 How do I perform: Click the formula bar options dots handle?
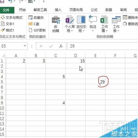(32, 46)
